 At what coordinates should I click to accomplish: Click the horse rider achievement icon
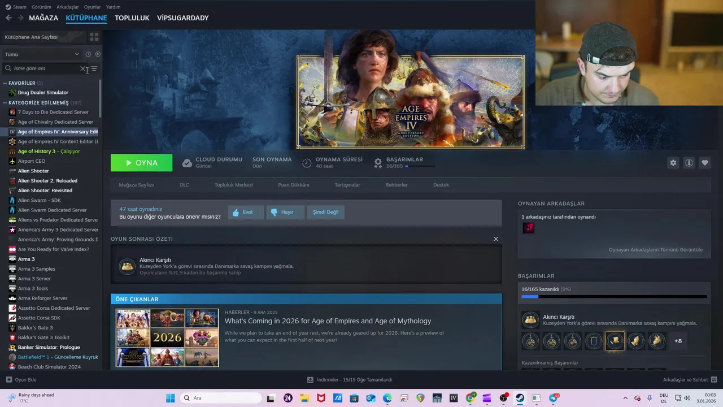pos(657,341)
